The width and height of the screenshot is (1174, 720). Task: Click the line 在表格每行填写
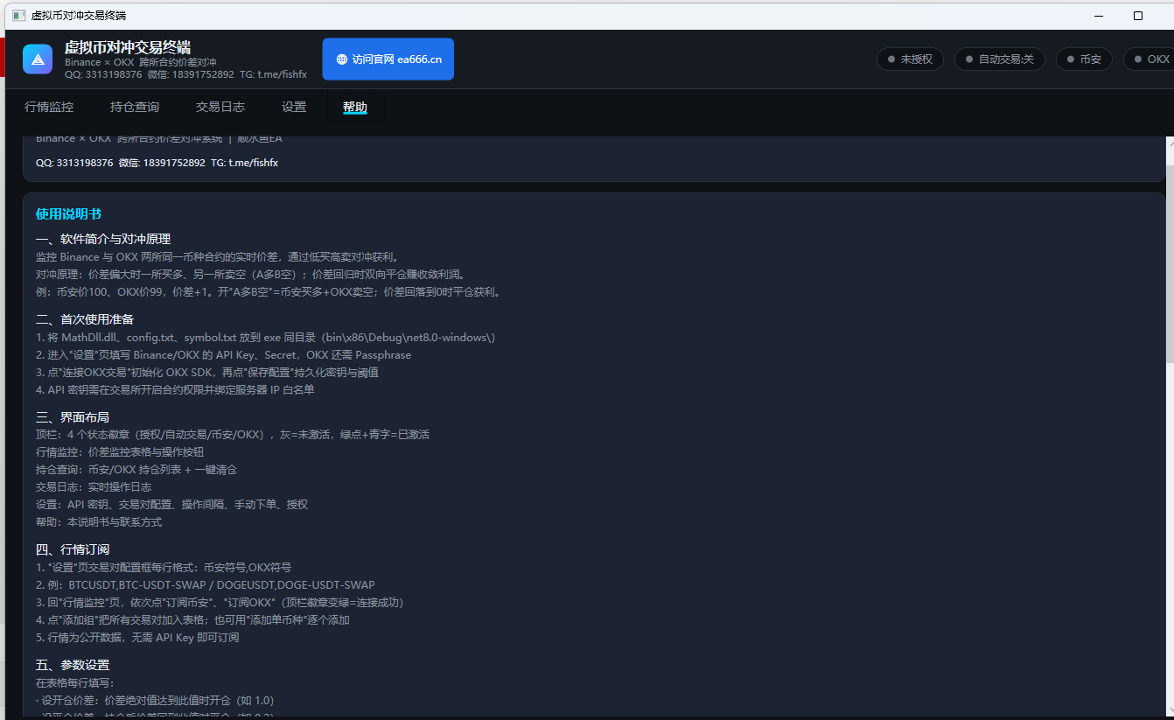pos(75,682)
